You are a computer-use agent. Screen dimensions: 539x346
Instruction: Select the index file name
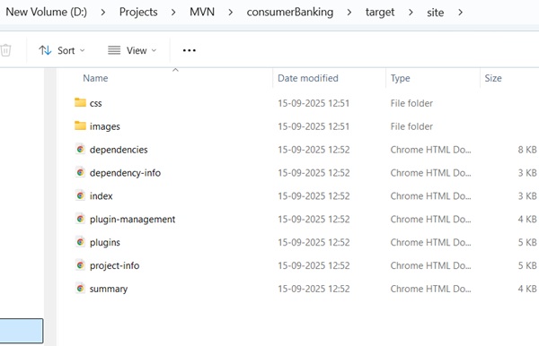click(x=101, y=195)
